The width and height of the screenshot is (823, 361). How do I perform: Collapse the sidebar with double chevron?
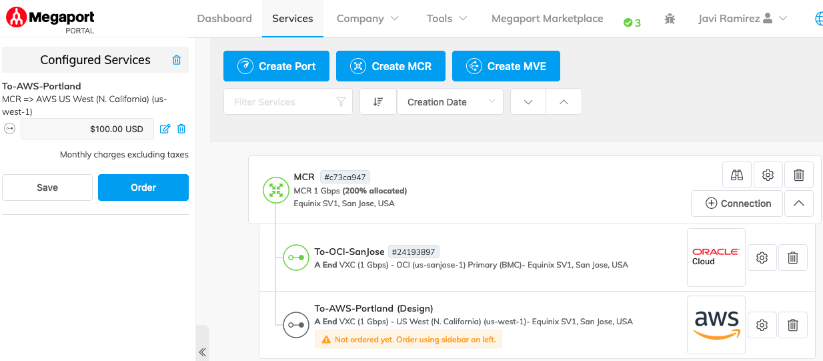pyautogui.click(x=202, y=352)
